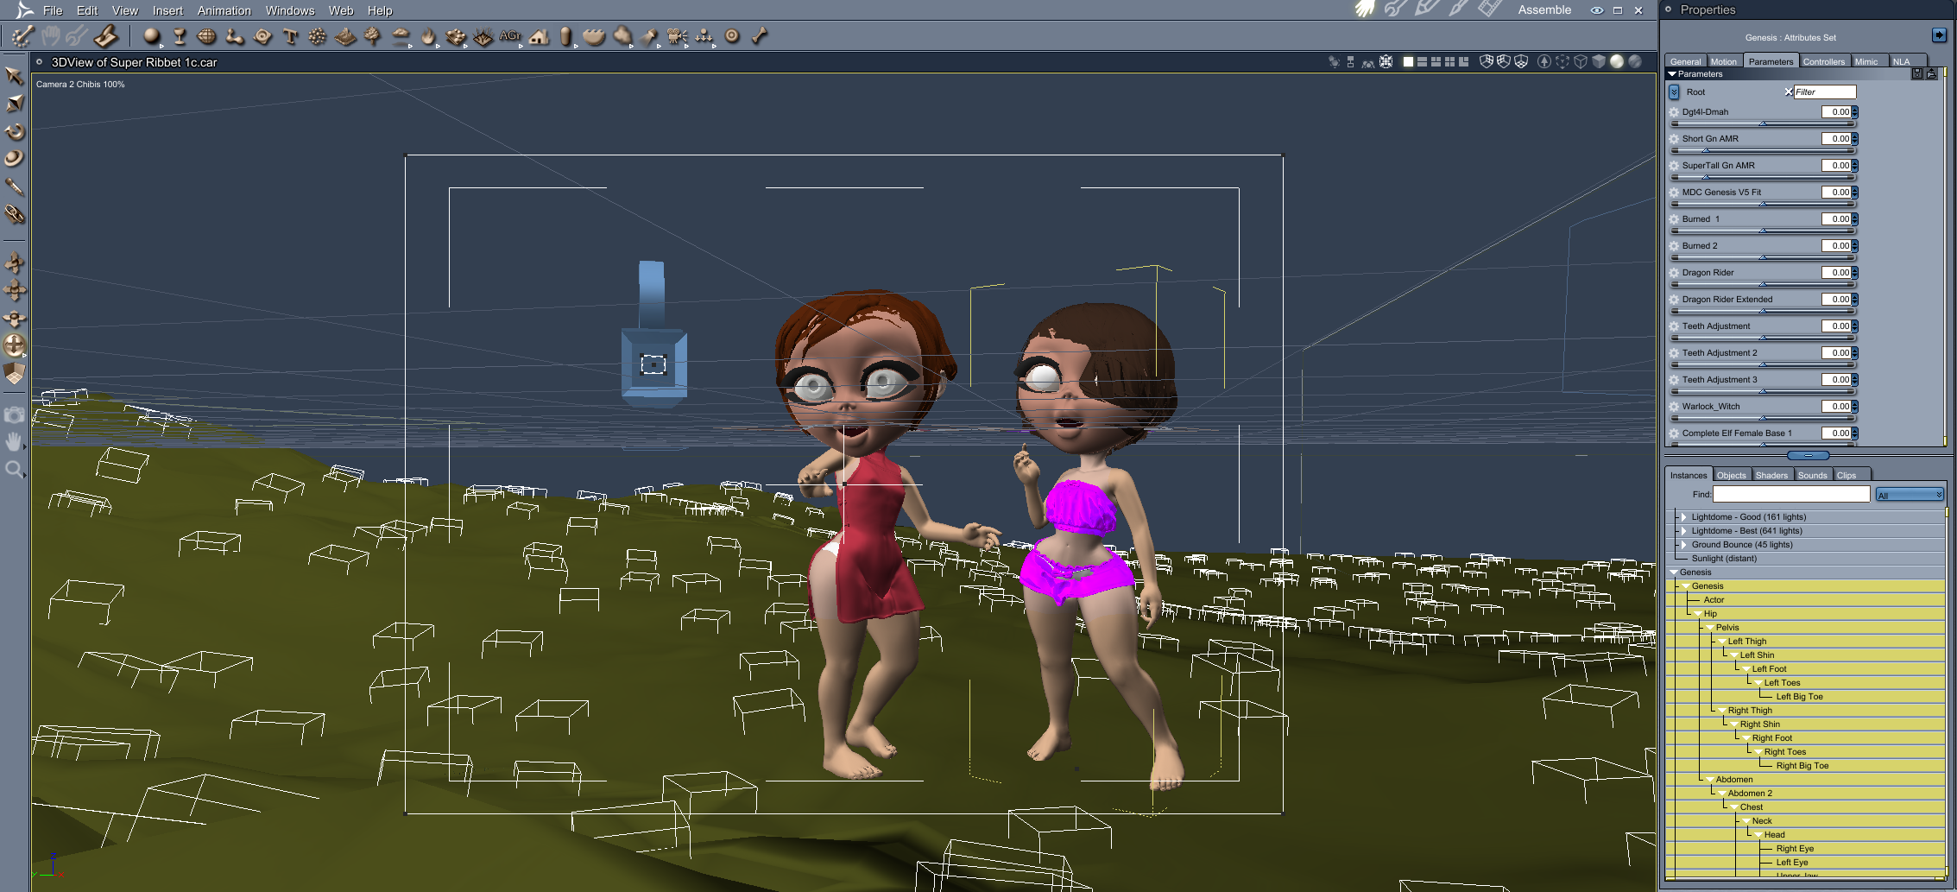Click the parameters Filter input field

click(x=1824, y=92)
